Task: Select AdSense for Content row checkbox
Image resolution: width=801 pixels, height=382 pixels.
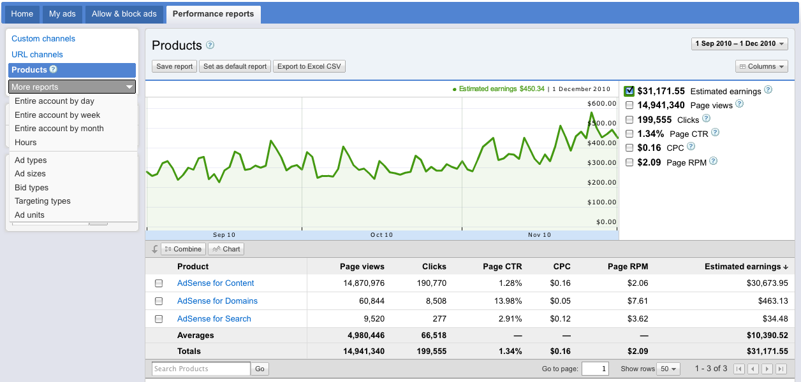Action: (159, 283)
